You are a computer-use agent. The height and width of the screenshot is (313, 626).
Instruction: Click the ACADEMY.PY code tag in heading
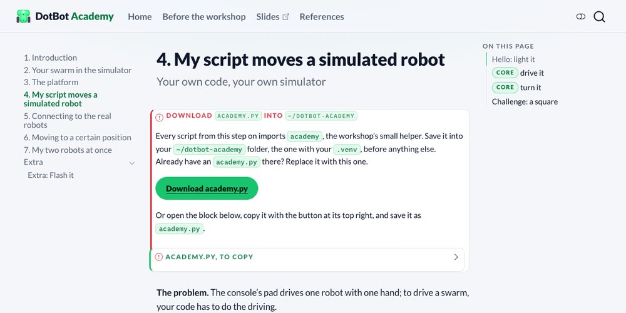point(239,116)
